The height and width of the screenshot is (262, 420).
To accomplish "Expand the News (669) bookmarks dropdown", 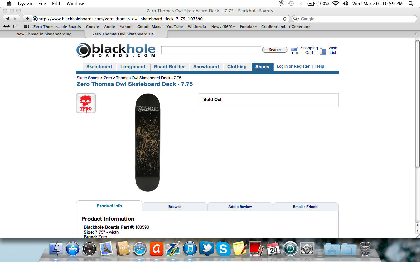I will tap(223, 27).
